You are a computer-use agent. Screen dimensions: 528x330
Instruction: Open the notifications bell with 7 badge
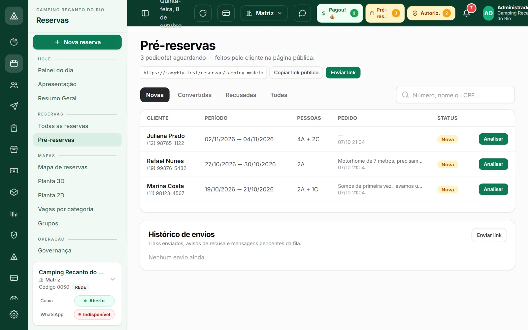point(467,13)
